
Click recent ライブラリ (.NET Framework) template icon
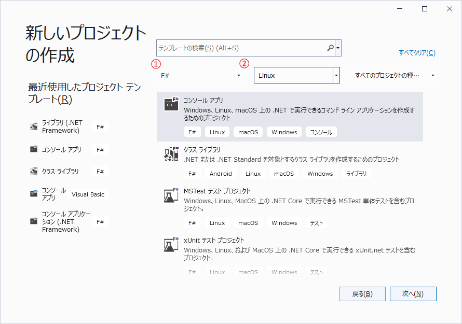tap(34, 126)
